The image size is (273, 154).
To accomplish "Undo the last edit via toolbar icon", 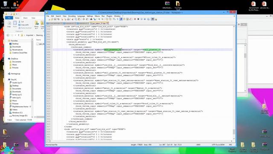I will [84, 19].
